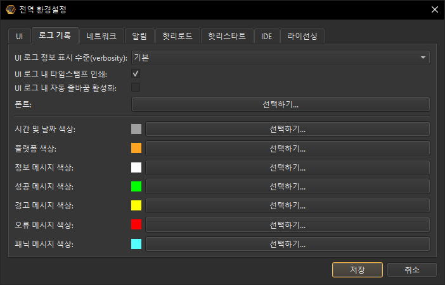This screenshot has height=285, width=445.
Task: Open 선택하기 for 플랫폼 색상
Action: click(288, 149)
